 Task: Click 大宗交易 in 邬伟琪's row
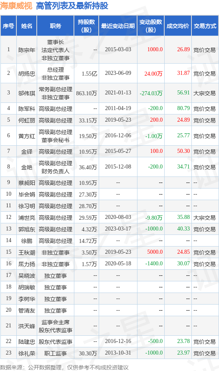pos(204,93)
